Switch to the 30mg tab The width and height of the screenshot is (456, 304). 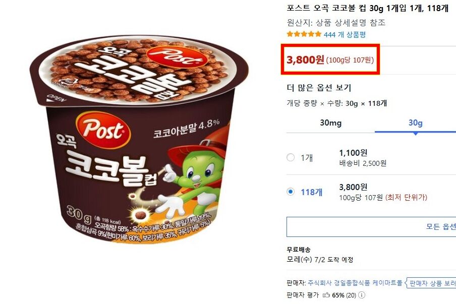coord(331,123)
